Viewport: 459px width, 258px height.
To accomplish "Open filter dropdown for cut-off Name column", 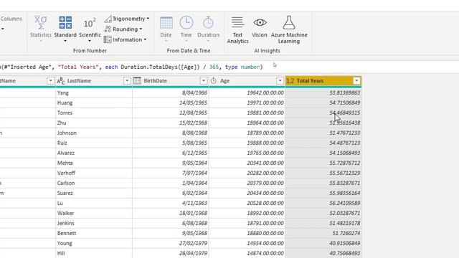I will pyautogui.click(x=50, y=81).
